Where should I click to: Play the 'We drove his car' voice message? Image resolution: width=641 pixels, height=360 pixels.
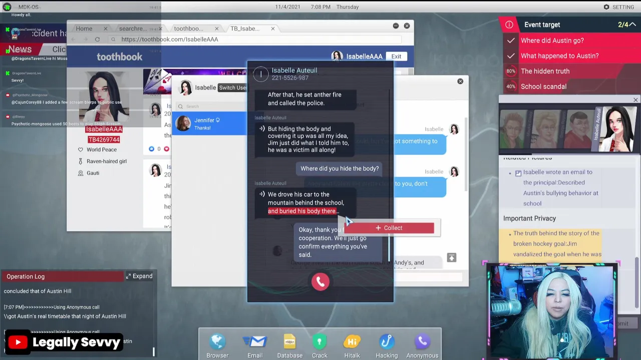click(262, 194)
